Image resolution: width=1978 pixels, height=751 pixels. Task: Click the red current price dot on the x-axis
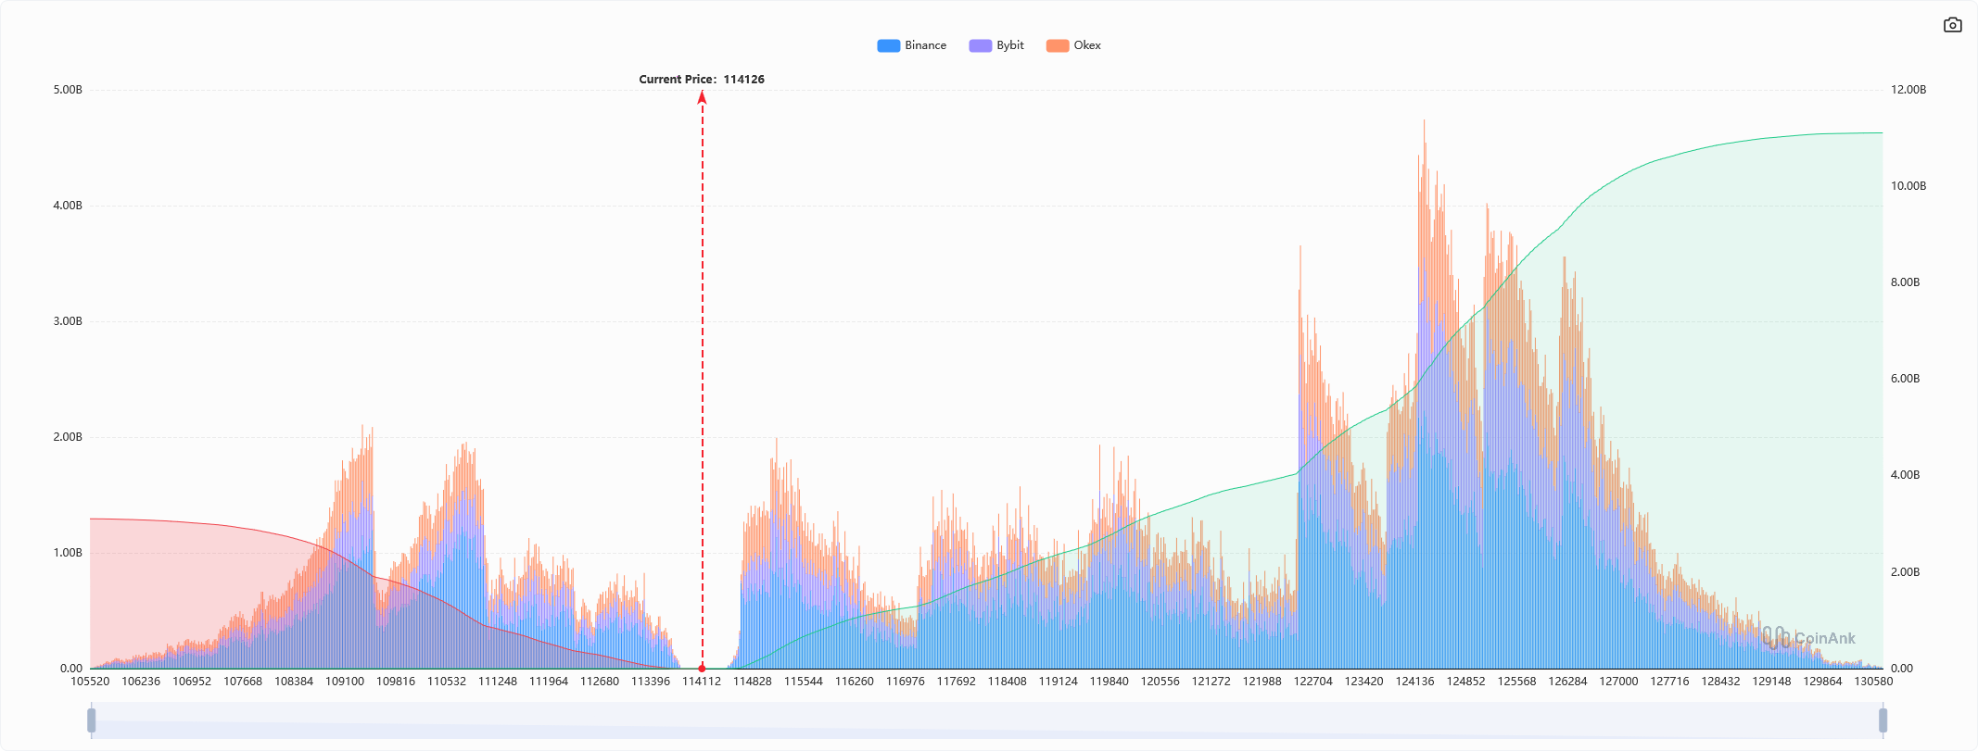pyautogui.click(x=702, y=668)
